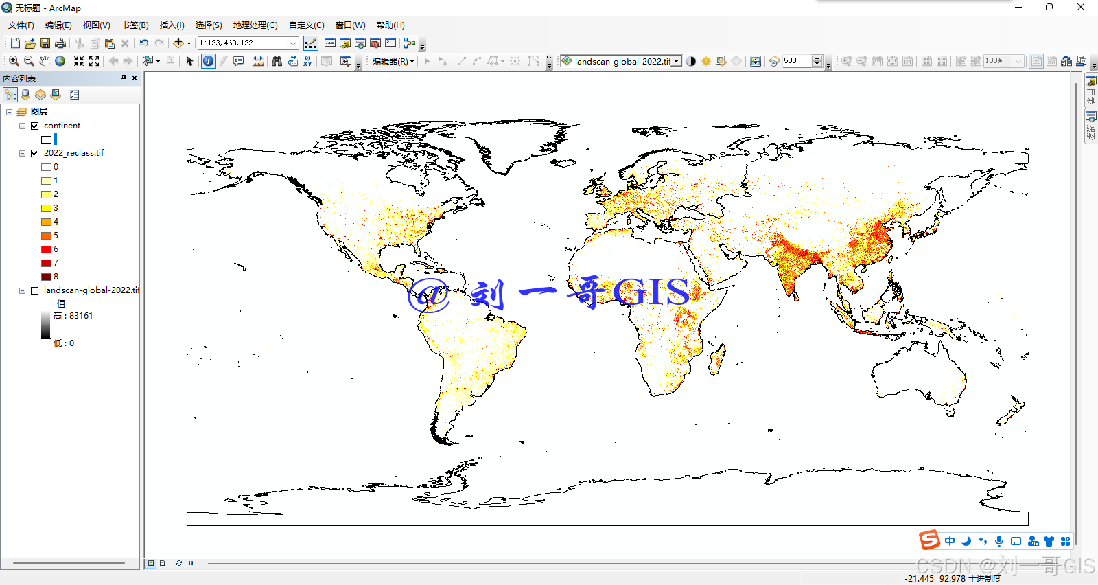Screen dimensions: 1098x585
Task: Open the Find binoculars tool
Action: click(277, 61)
